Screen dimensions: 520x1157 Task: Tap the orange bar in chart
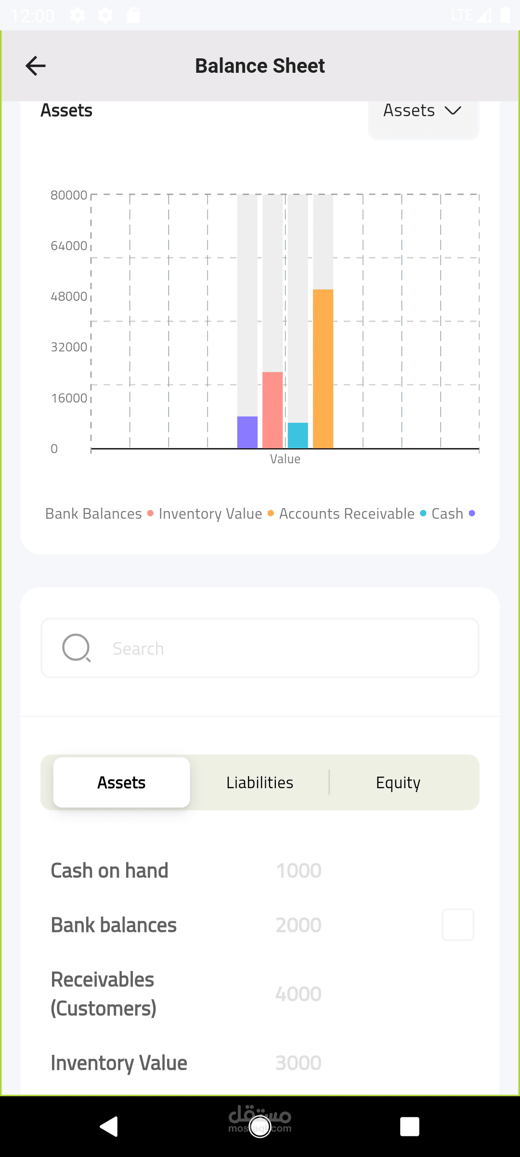[323, 369]
